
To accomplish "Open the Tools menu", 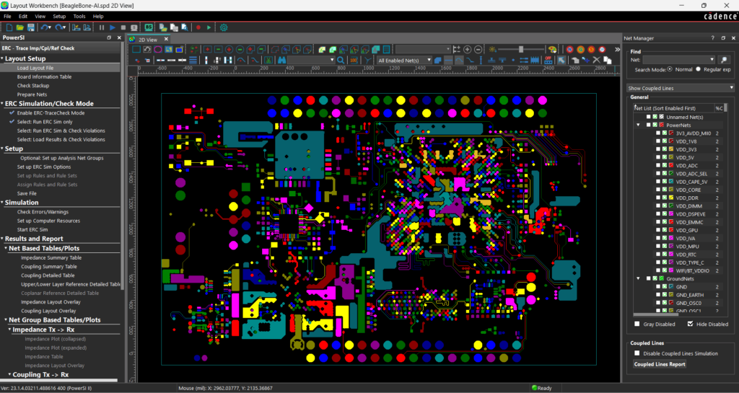I will click(79, 17).
